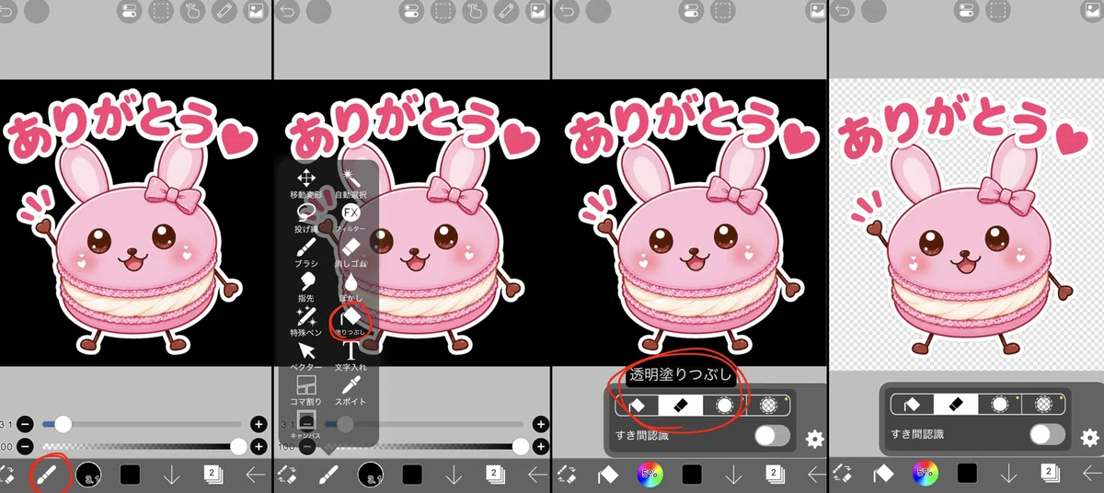Tap down arrow icon in first screenshot
The width and height of the screenshot is (1104, 493).
pos(171,475)
